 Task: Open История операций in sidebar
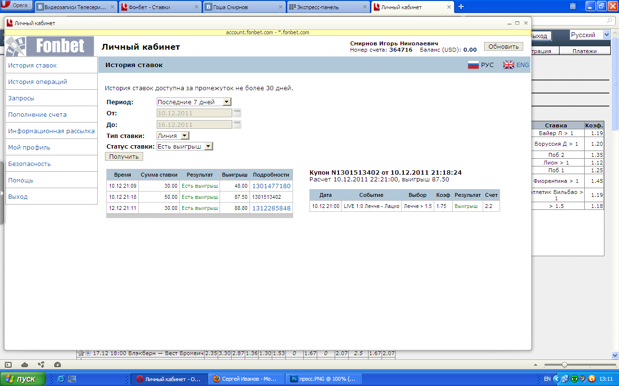38,82
